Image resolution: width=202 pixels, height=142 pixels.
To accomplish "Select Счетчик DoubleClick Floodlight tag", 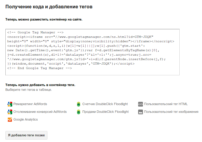I will 105,104.
